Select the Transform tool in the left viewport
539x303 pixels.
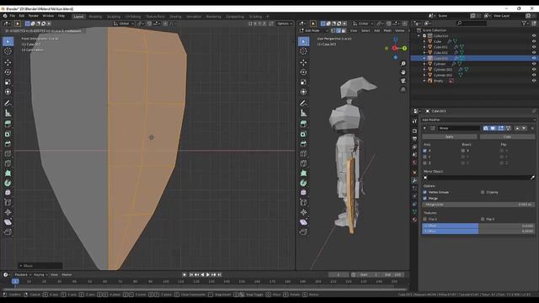click(x=8, y=92)
